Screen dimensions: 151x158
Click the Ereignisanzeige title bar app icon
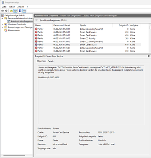point(3,2)
